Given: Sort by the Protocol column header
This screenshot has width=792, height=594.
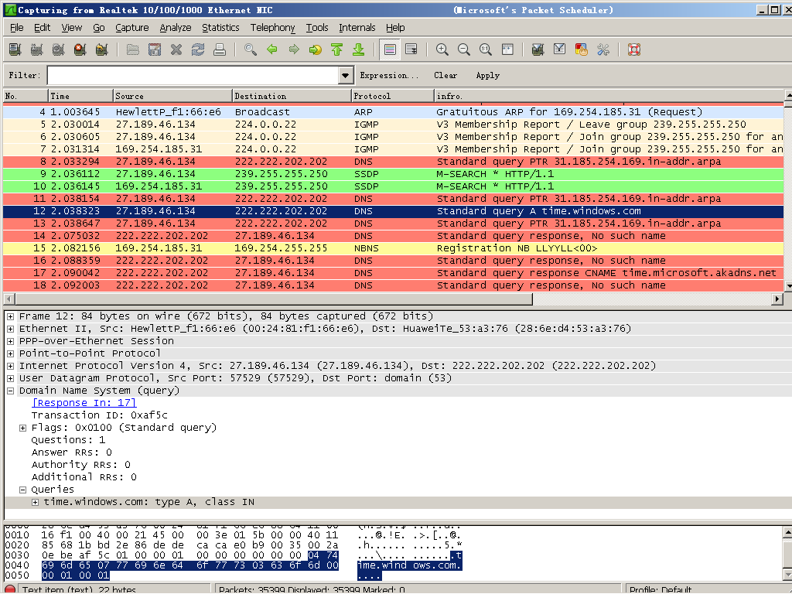Looking at the screenshot, I should [392, 95].
